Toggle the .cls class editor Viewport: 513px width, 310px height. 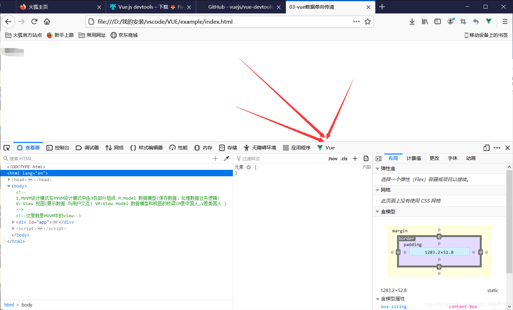coord(344,158)
